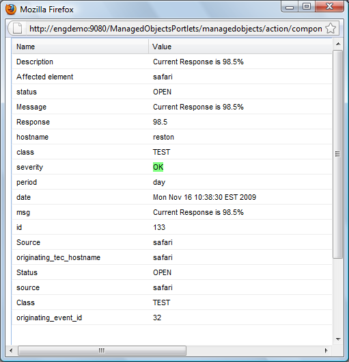Click the hostname name cell

coord(32,137)
